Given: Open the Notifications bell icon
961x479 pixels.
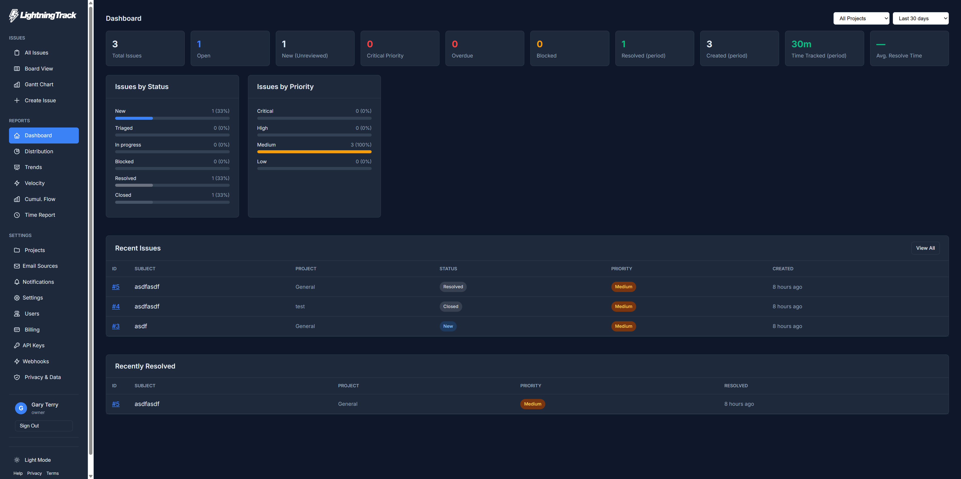Looking at the screenshot, I should point(17,282).
